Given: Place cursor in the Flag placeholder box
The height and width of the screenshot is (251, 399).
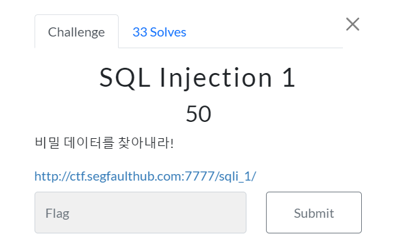Looking at the screenshot, I should (x=140, y=213).
